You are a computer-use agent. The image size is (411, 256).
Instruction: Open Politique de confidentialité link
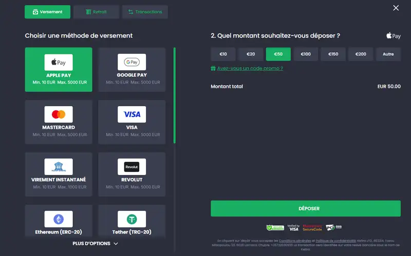pos(336,241)
